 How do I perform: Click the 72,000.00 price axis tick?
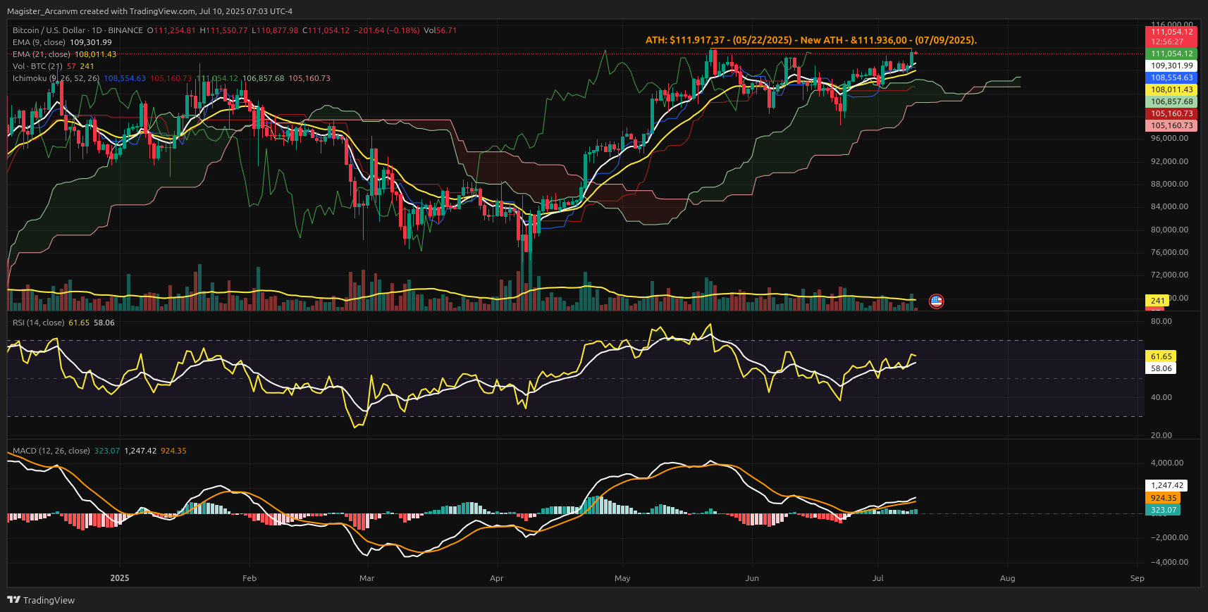pos(1169,275)
